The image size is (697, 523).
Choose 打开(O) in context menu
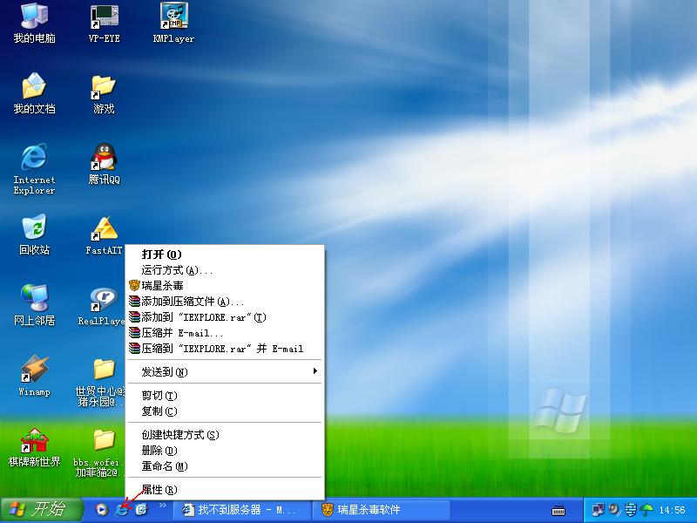(x=225, y=255)
